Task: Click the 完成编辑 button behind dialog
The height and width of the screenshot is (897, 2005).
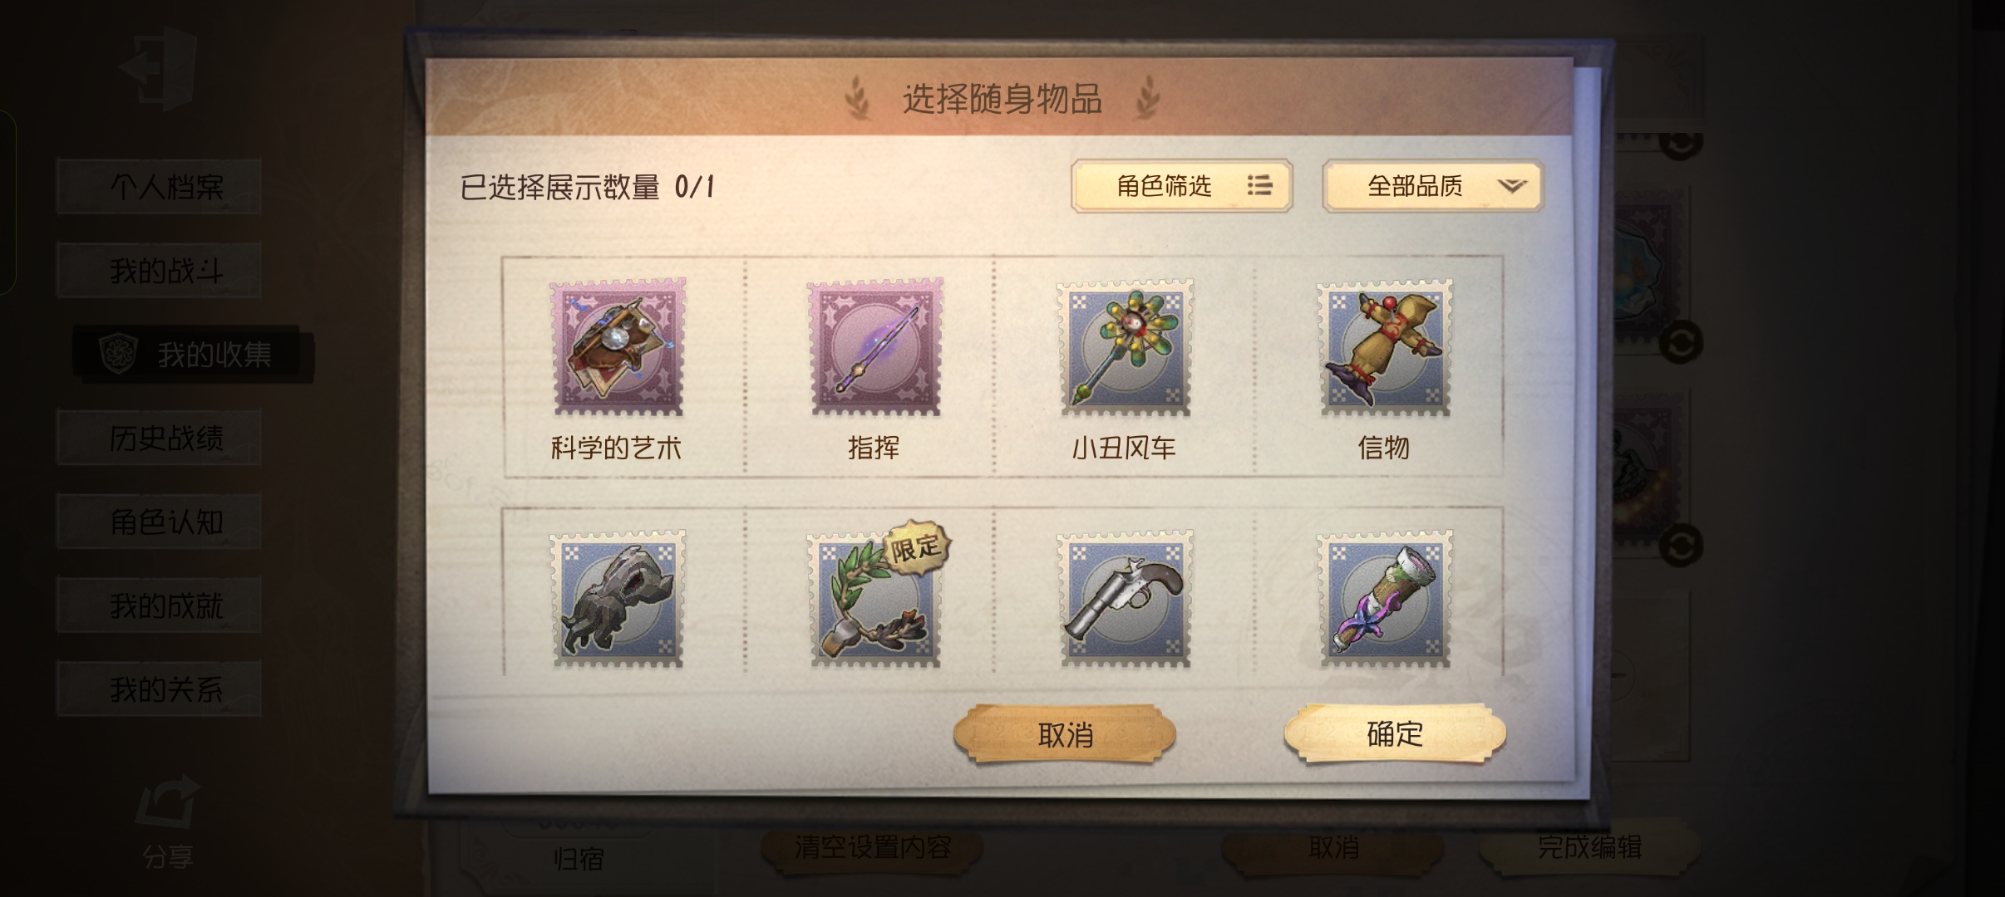Action: click(x=1589, y=847)
